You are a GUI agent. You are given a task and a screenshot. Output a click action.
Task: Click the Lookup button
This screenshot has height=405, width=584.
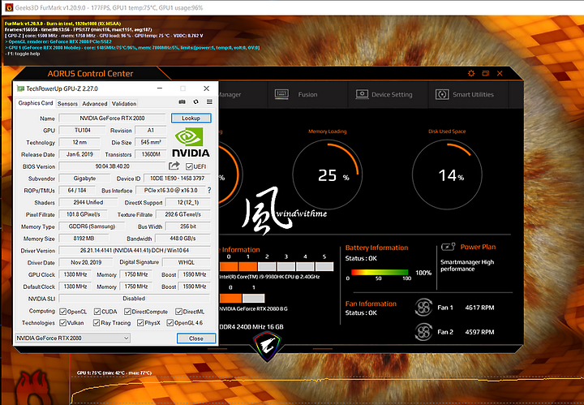(191, 118)
